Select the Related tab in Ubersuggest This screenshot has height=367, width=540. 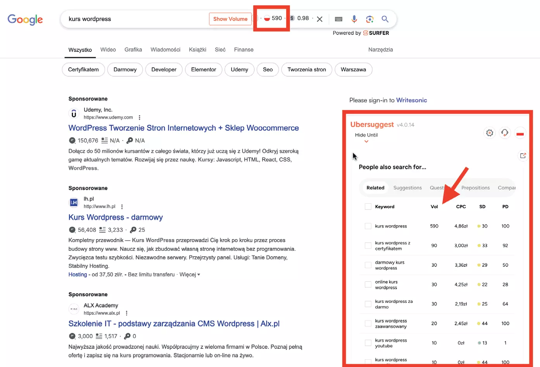375,188
